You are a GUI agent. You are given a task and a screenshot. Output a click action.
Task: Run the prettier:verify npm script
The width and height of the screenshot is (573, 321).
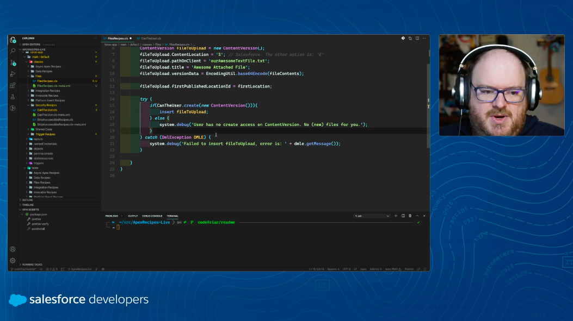point(40,224)
